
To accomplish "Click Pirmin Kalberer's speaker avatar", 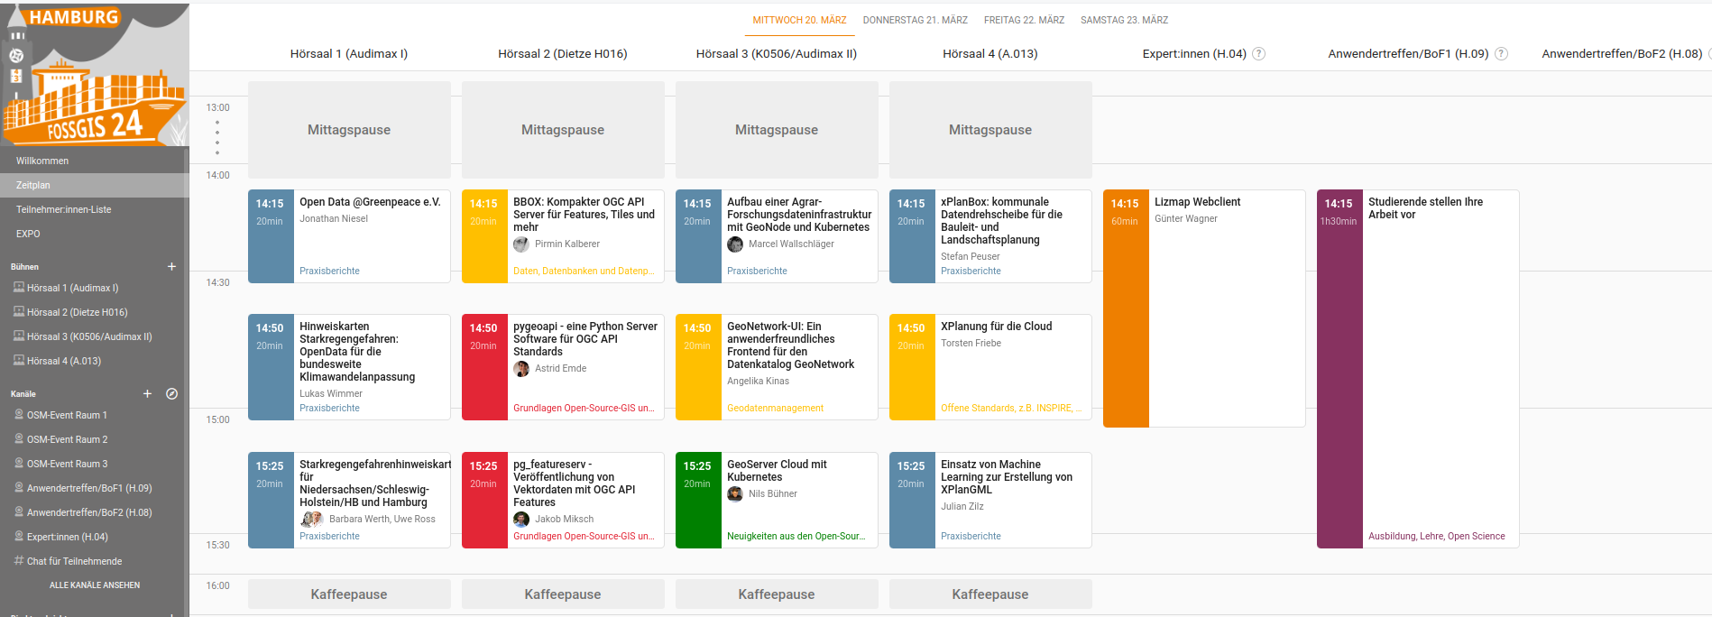I will click(521, 244).
